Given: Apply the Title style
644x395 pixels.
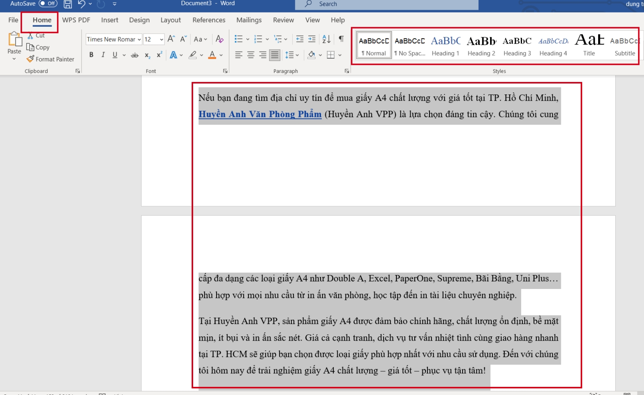Looking at the screenshot, I should [x=589, y=45].
